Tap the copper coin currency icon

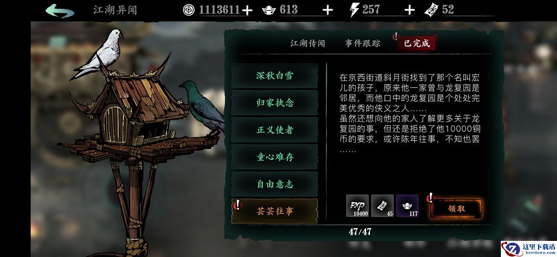point(189,9)
